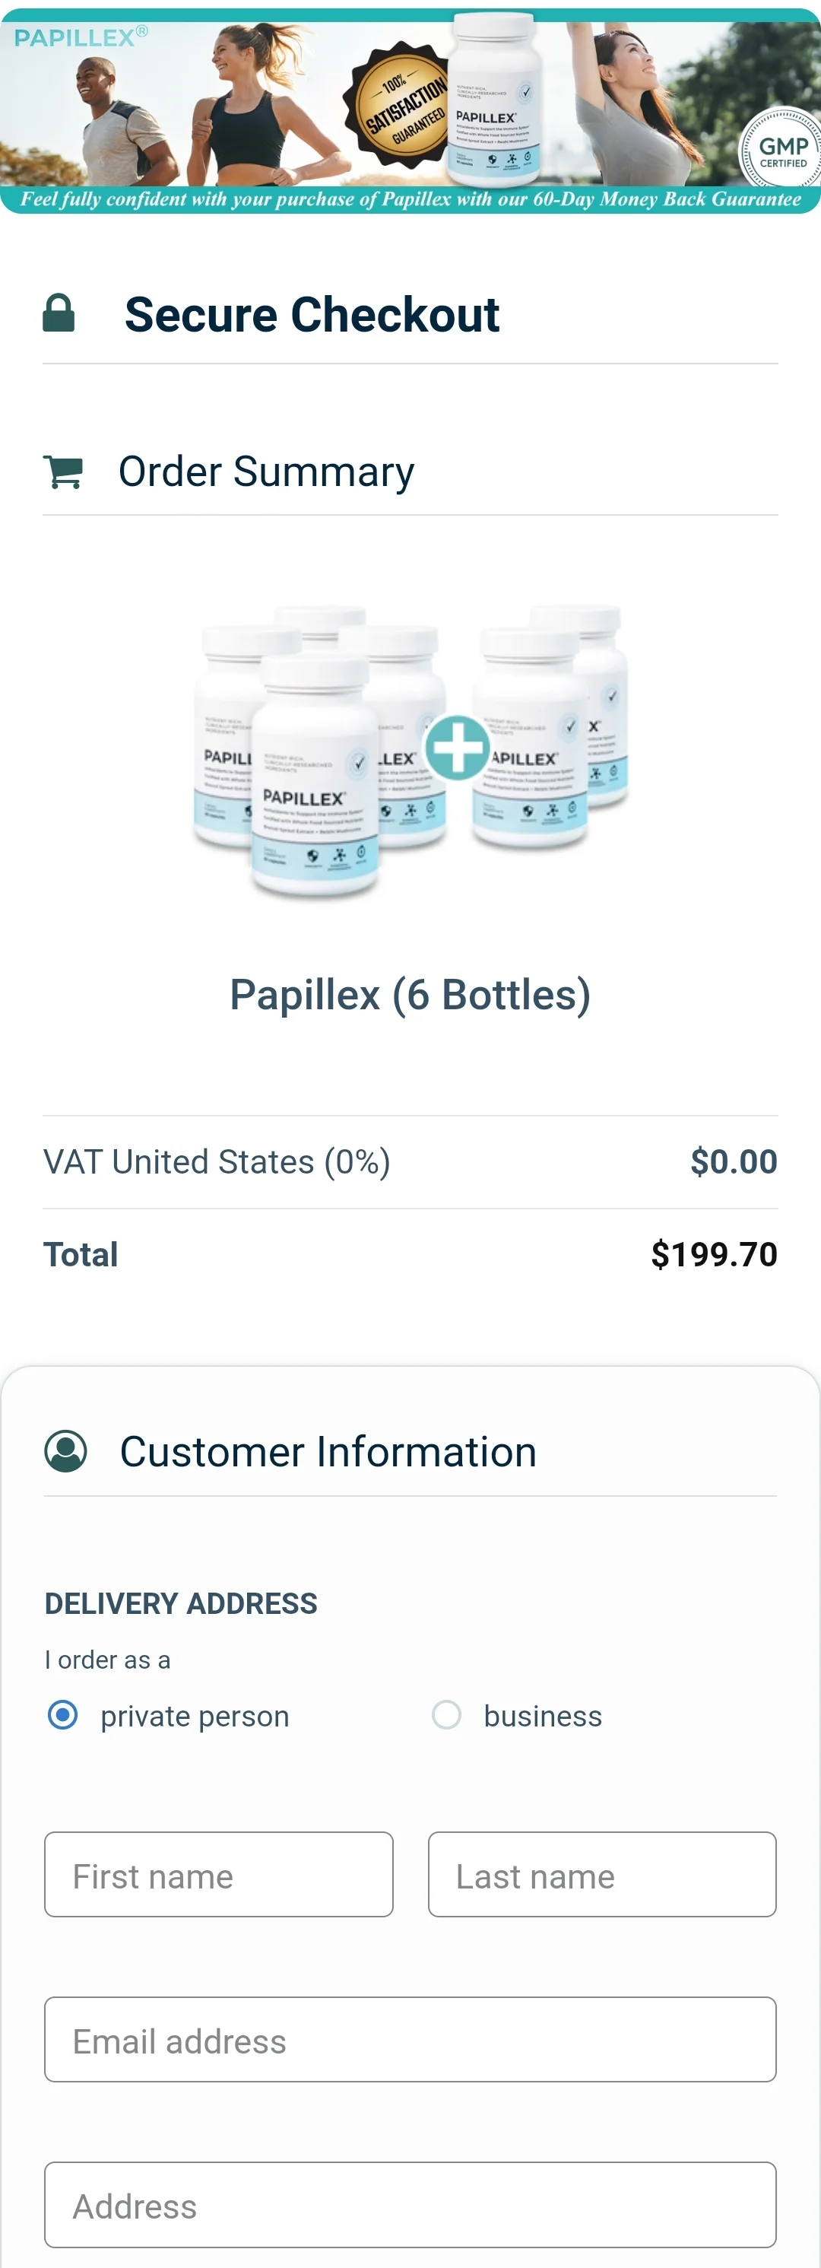This screenshot has height=2268, width=821.
Task: Click the VAT United States (0%) row
Action: pyautogui.click(x=217, y=1162)
